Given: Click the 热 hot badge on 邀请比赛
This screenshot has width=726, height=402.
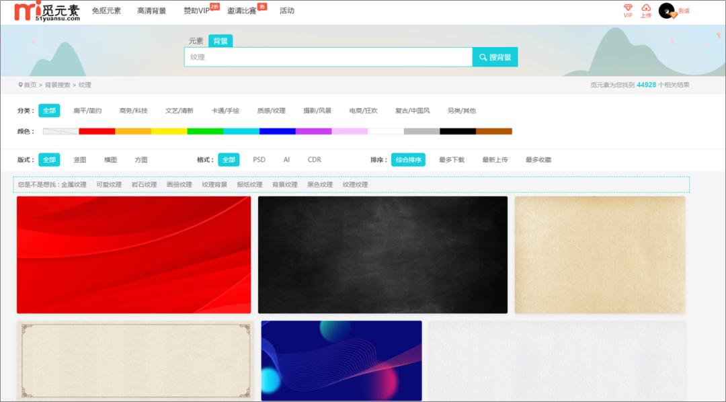Looking at the screenshot, I should [262, 5].
